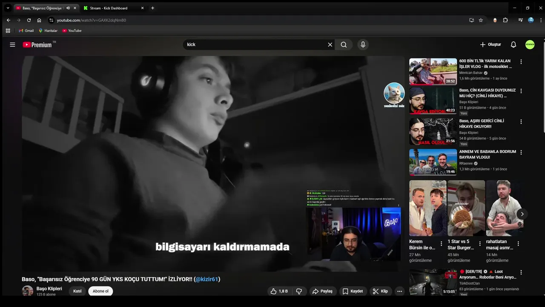Click the main video player
The width and height of the screenshot is (545, 307).
[x=213, y=164]
